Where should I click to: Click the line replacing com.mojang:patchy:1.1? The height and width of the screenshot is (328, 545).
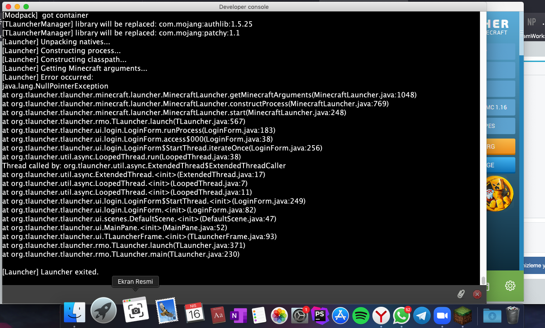click(121, 33)
